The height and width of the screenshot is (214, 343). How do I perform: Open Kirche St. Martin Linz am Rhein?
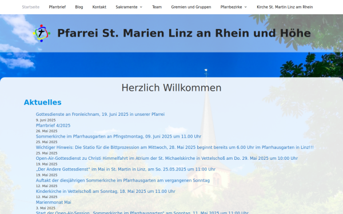(285, 7)
